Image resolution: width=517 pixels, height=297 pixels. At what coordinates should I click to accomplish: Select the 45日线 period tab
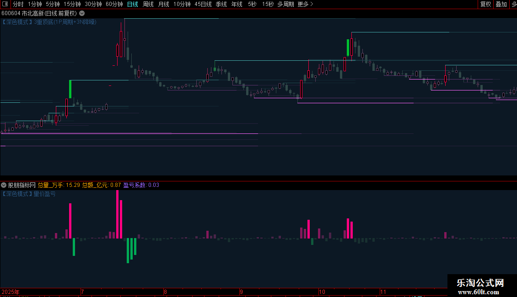[203, 4]
